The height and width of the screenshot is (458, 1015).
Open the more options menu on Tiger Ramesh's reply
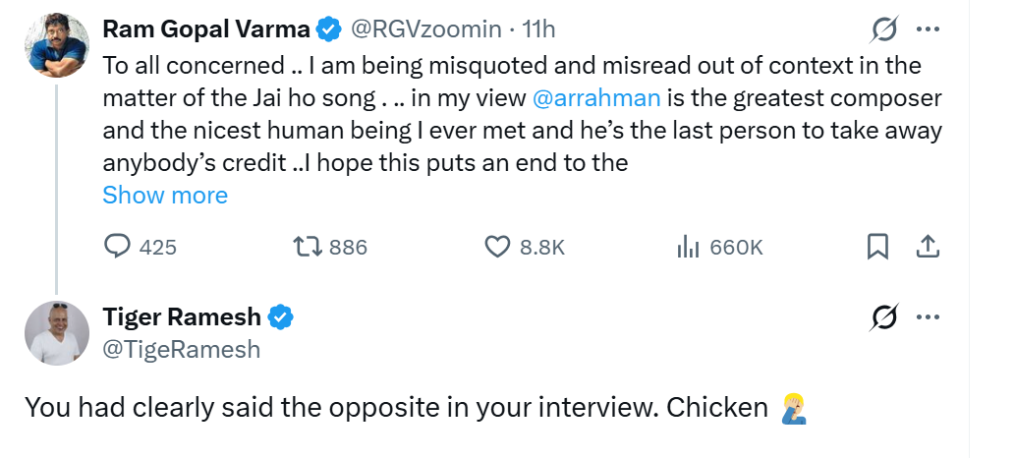click(928, 317)
